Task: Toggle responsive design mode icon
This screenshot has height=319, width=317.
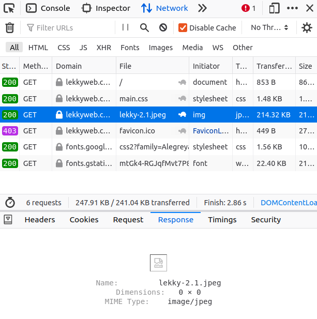Action: (274, 8)
